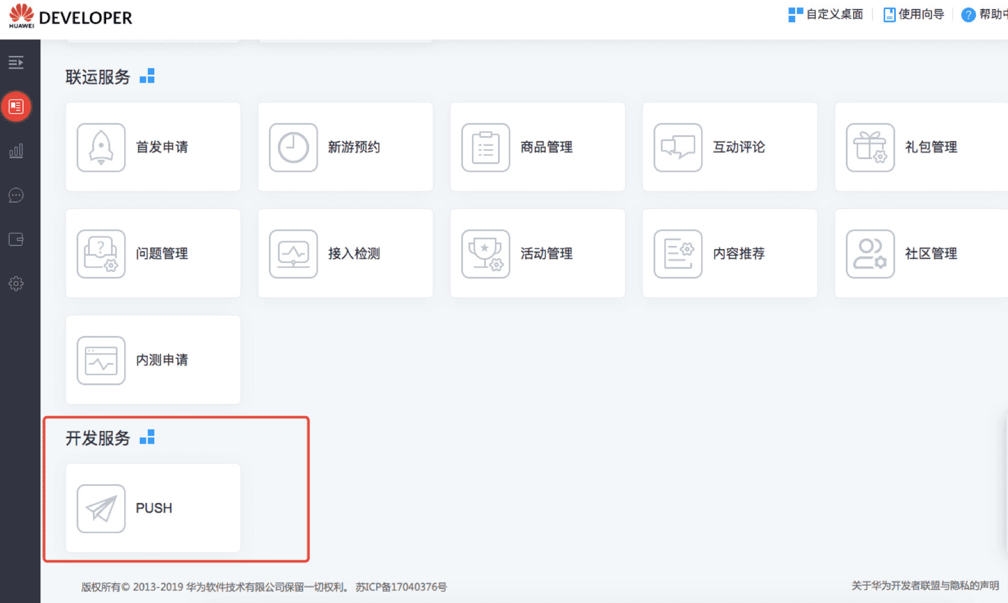
Task: Open the chat bubble messages sidebar icon
Action: (x=16, y=195)
